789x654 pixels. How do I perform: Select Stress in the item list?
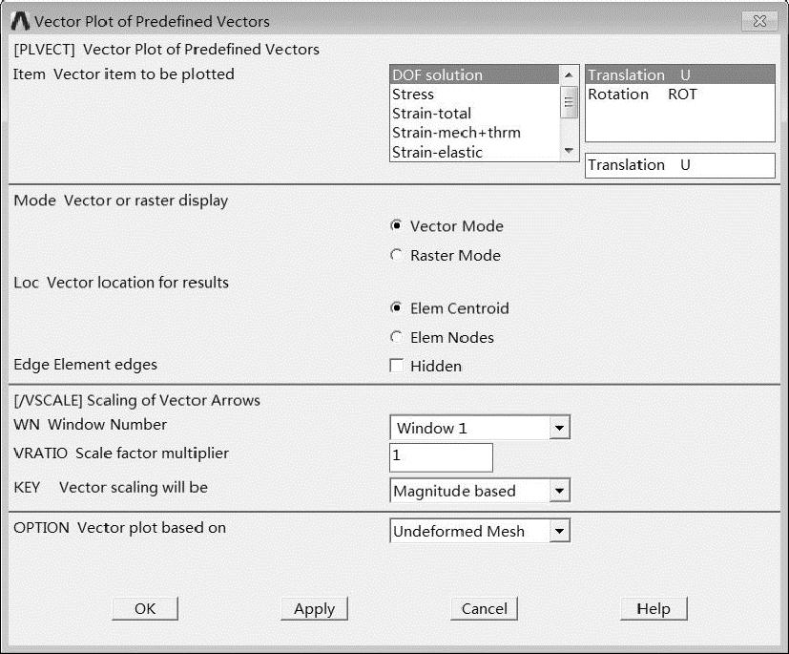(474, 95)
